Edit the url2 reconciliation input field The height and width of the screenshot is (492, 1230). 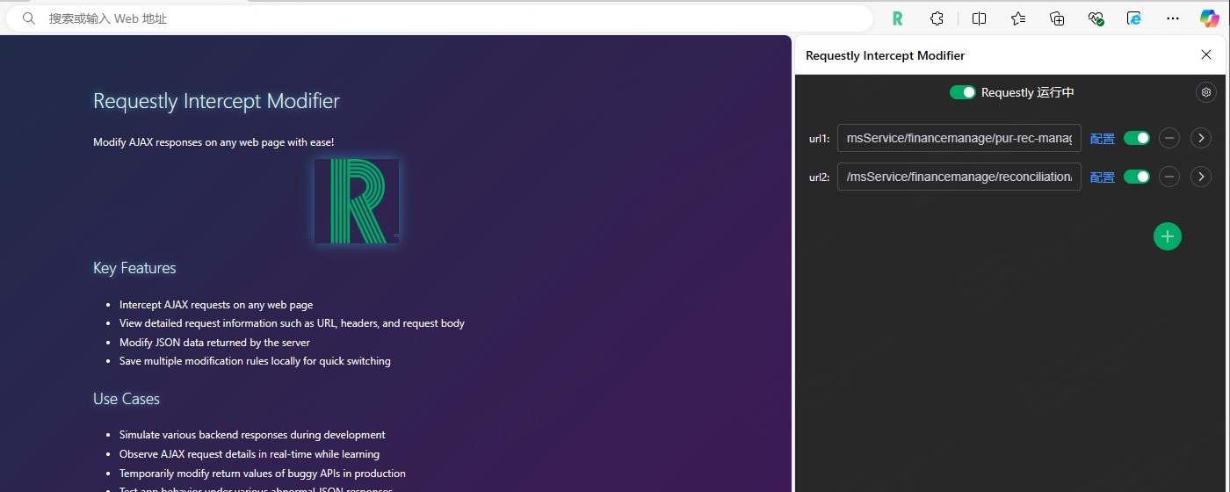click(959, 177)
